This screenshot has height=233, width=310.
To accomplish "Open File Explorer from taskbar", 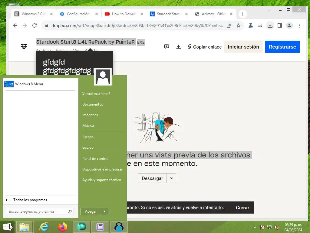I will click(x=24, y=227).
